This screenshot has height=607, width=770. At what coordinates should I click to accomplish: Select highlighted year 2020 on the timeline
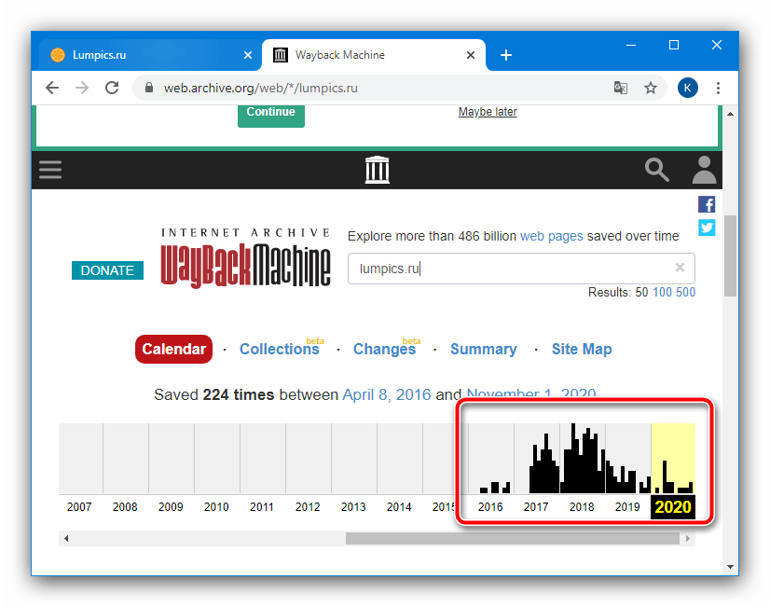pos(673,507)
